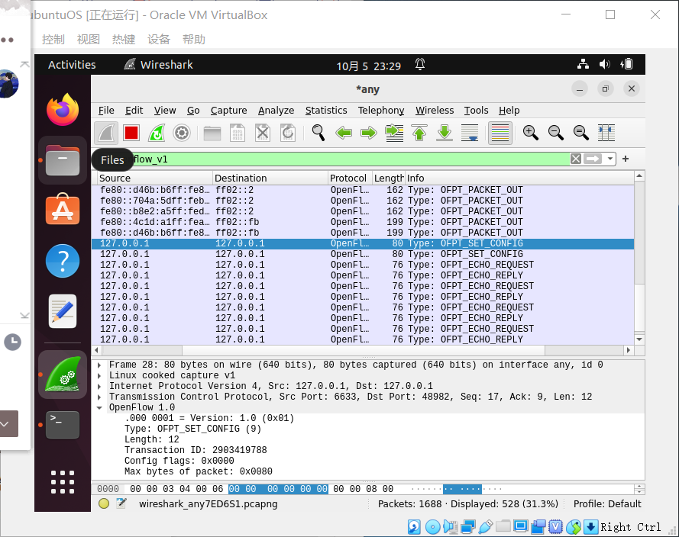Open Terminal from the dock
Viewport: 679px width, 537px height.
(x=63, y=425)
